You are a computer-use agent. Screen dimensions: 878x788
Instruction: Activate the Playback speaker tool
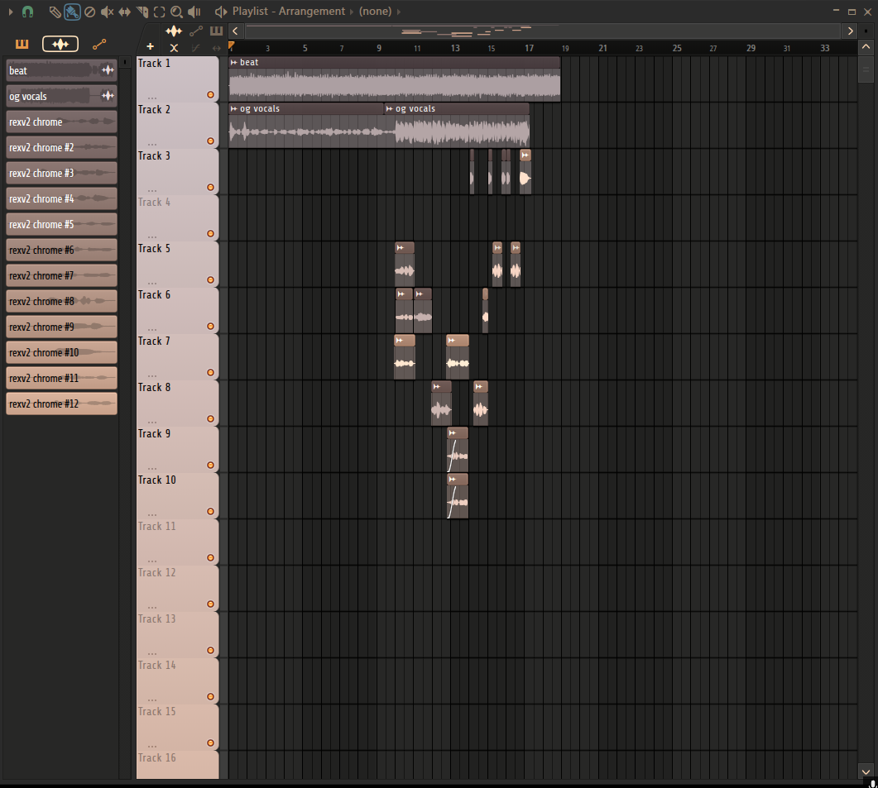[x=194, y=12]
